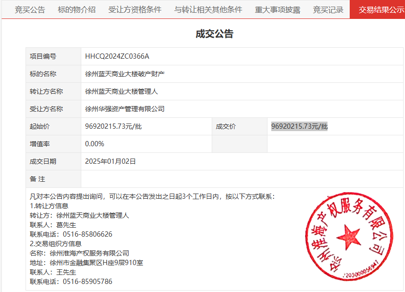
Task: Click the 备 注 label
Action: (x=37, y=179)
